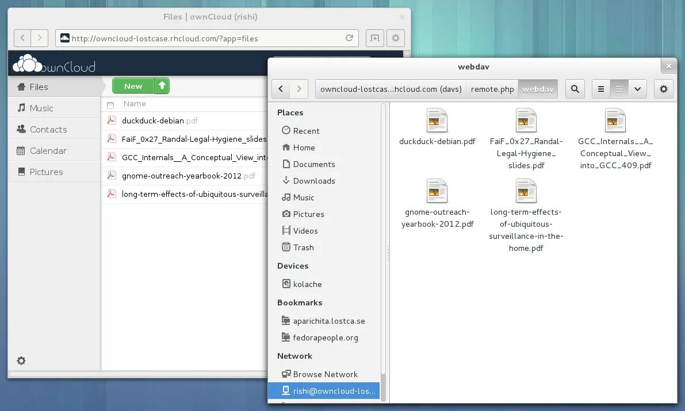Open Recent in Places sidebar
The width and height of the screenshot is (685, 411).
pos(324,131)
